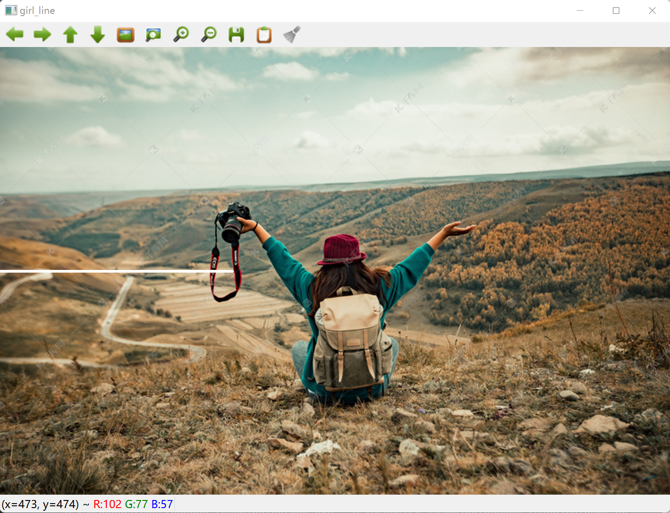Click the fit image to window icon
The width and height of the screenshot is (670, 513).
click(x=153, y=34)
